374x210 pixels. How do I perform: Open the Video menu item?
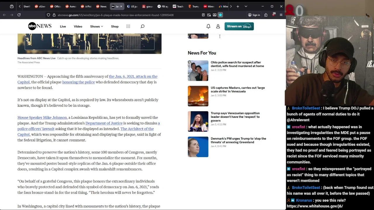tap(78, 26)
